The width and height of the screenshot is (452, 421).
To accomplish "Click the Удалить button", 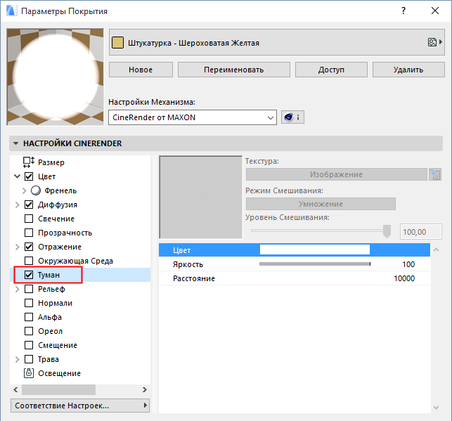I will pyautogui.click(x=408, y=70).
